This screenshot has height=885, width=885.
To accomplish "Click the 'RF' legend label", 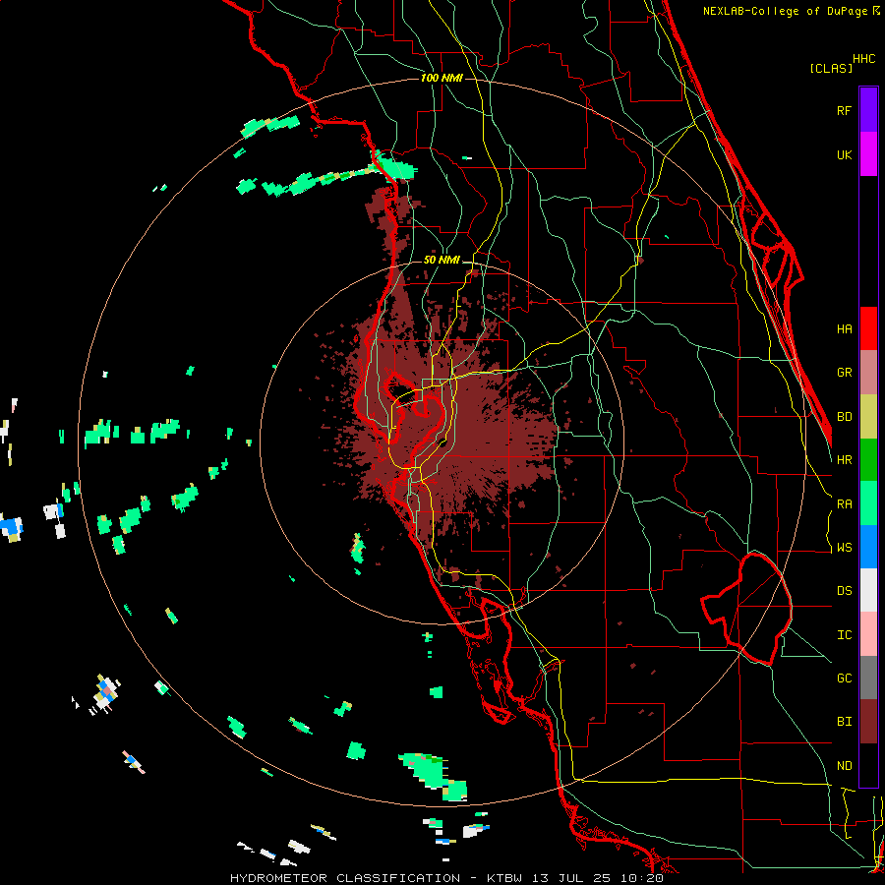I will [844, 110].
